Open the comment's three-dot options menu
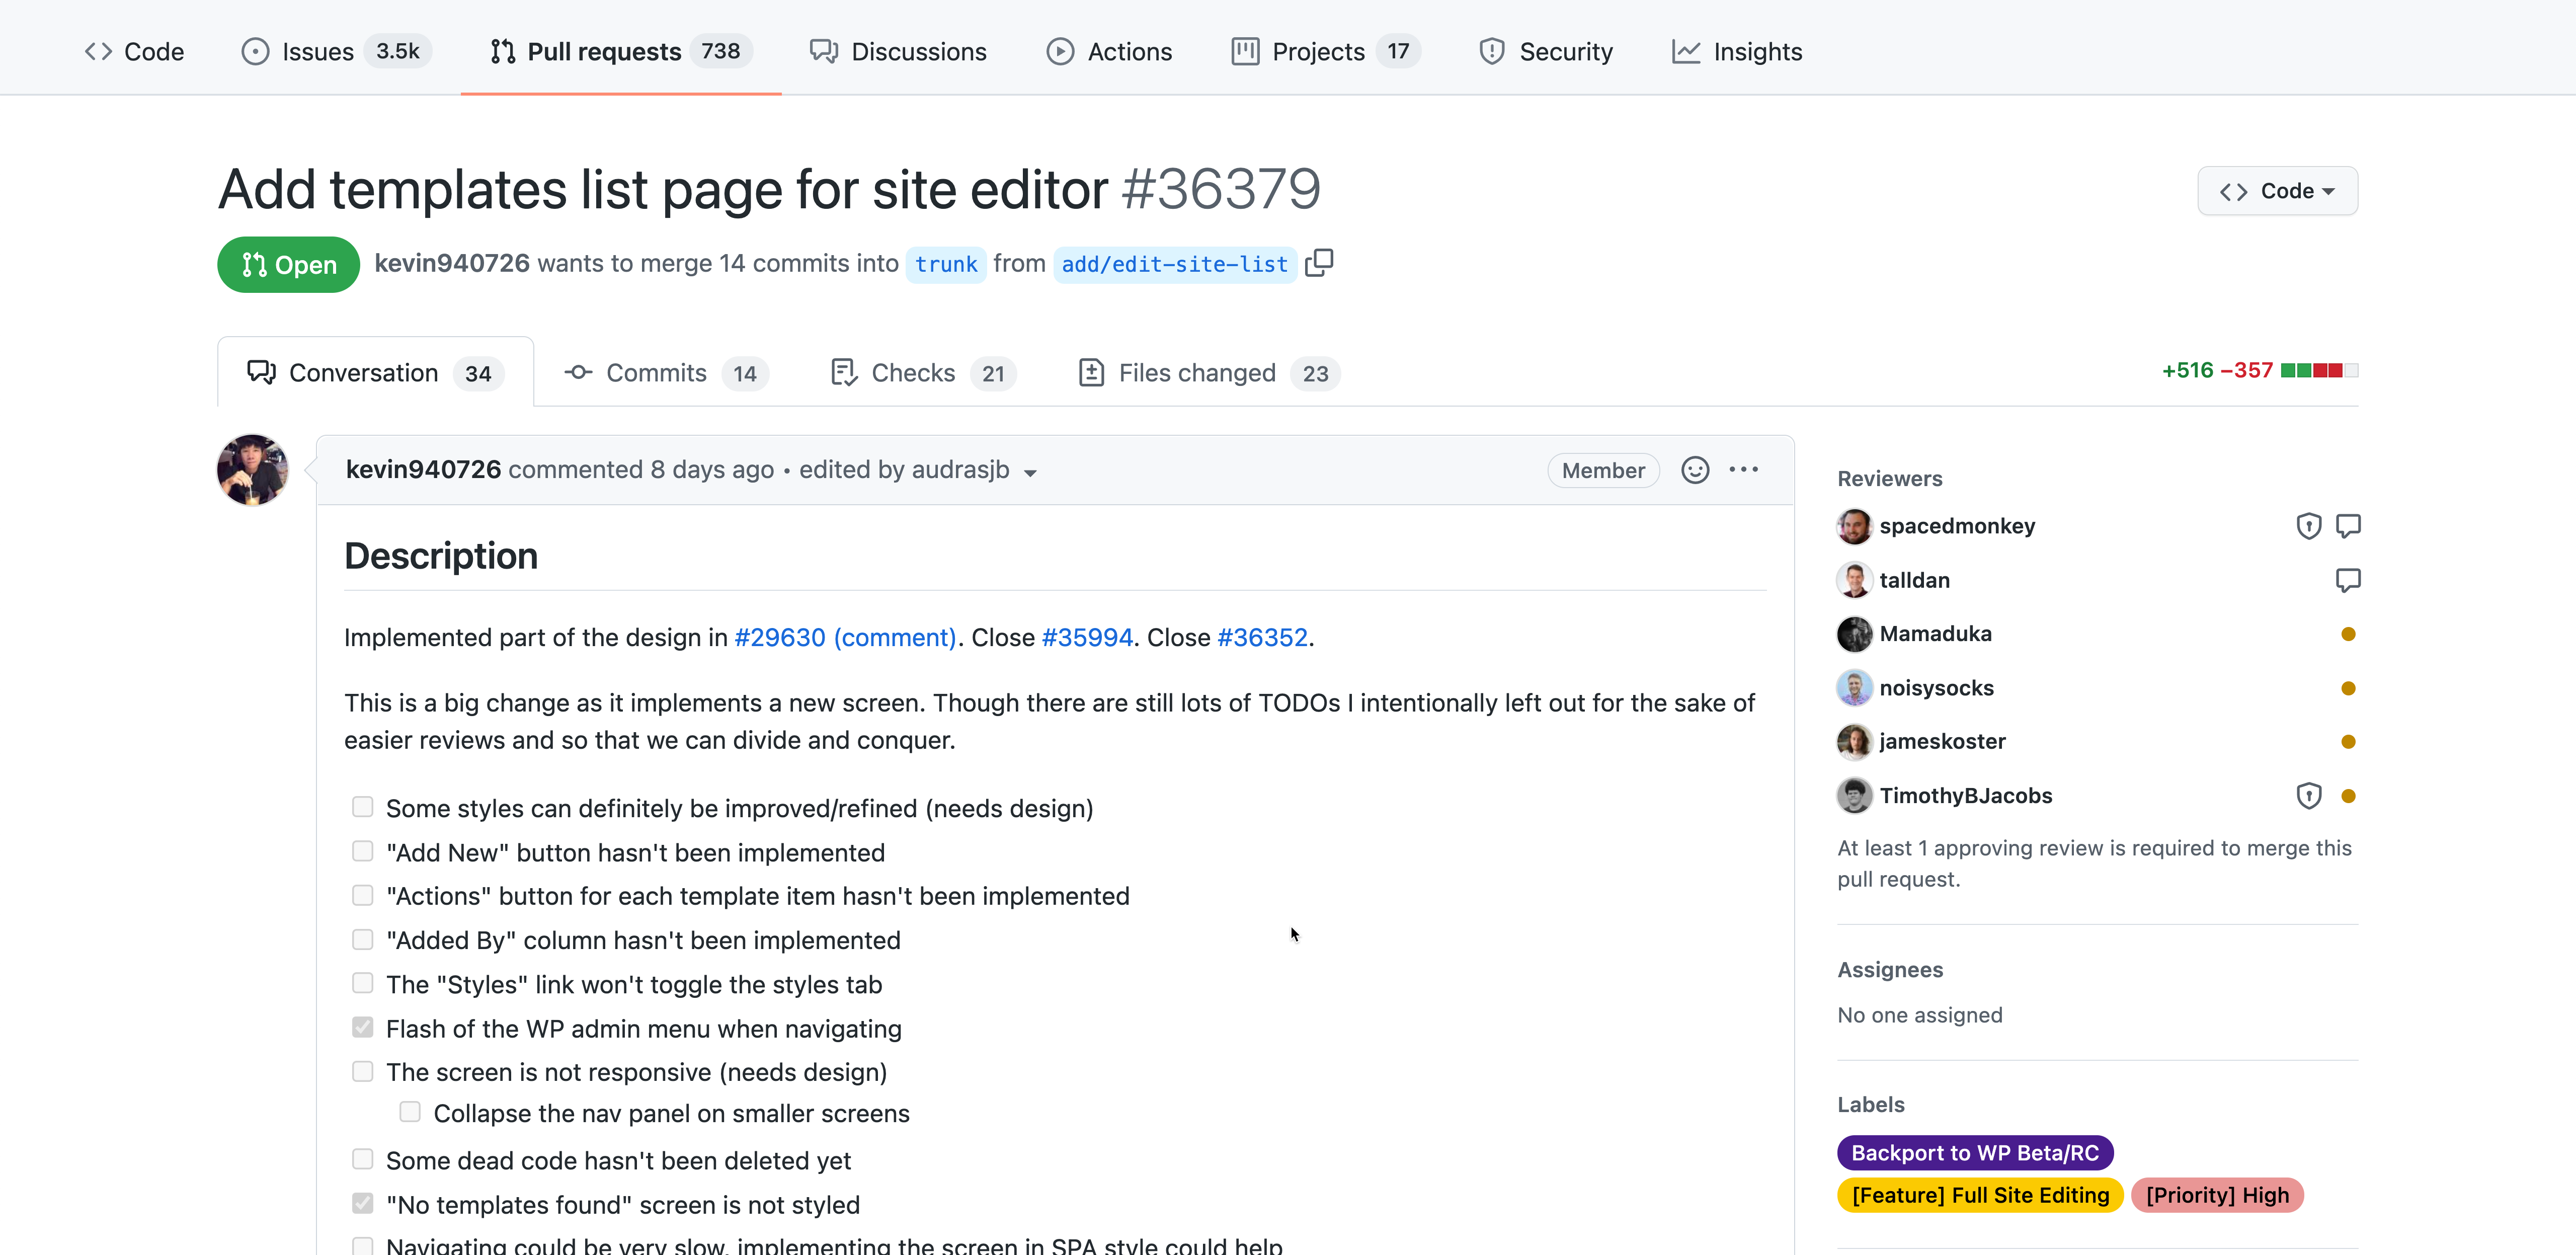The image size is (2576, 1255). point(1744,470)
